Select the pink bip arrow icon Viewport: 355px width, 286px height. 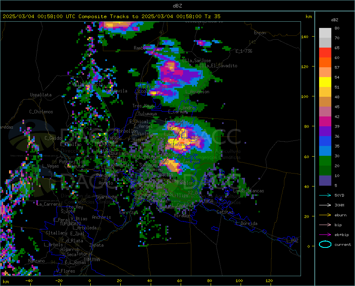tap(325, 225)
